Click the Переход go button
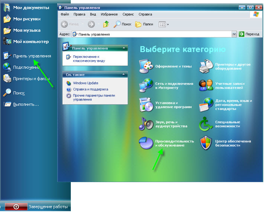Viewport: 264px width, 218px height. pos(249,34)
